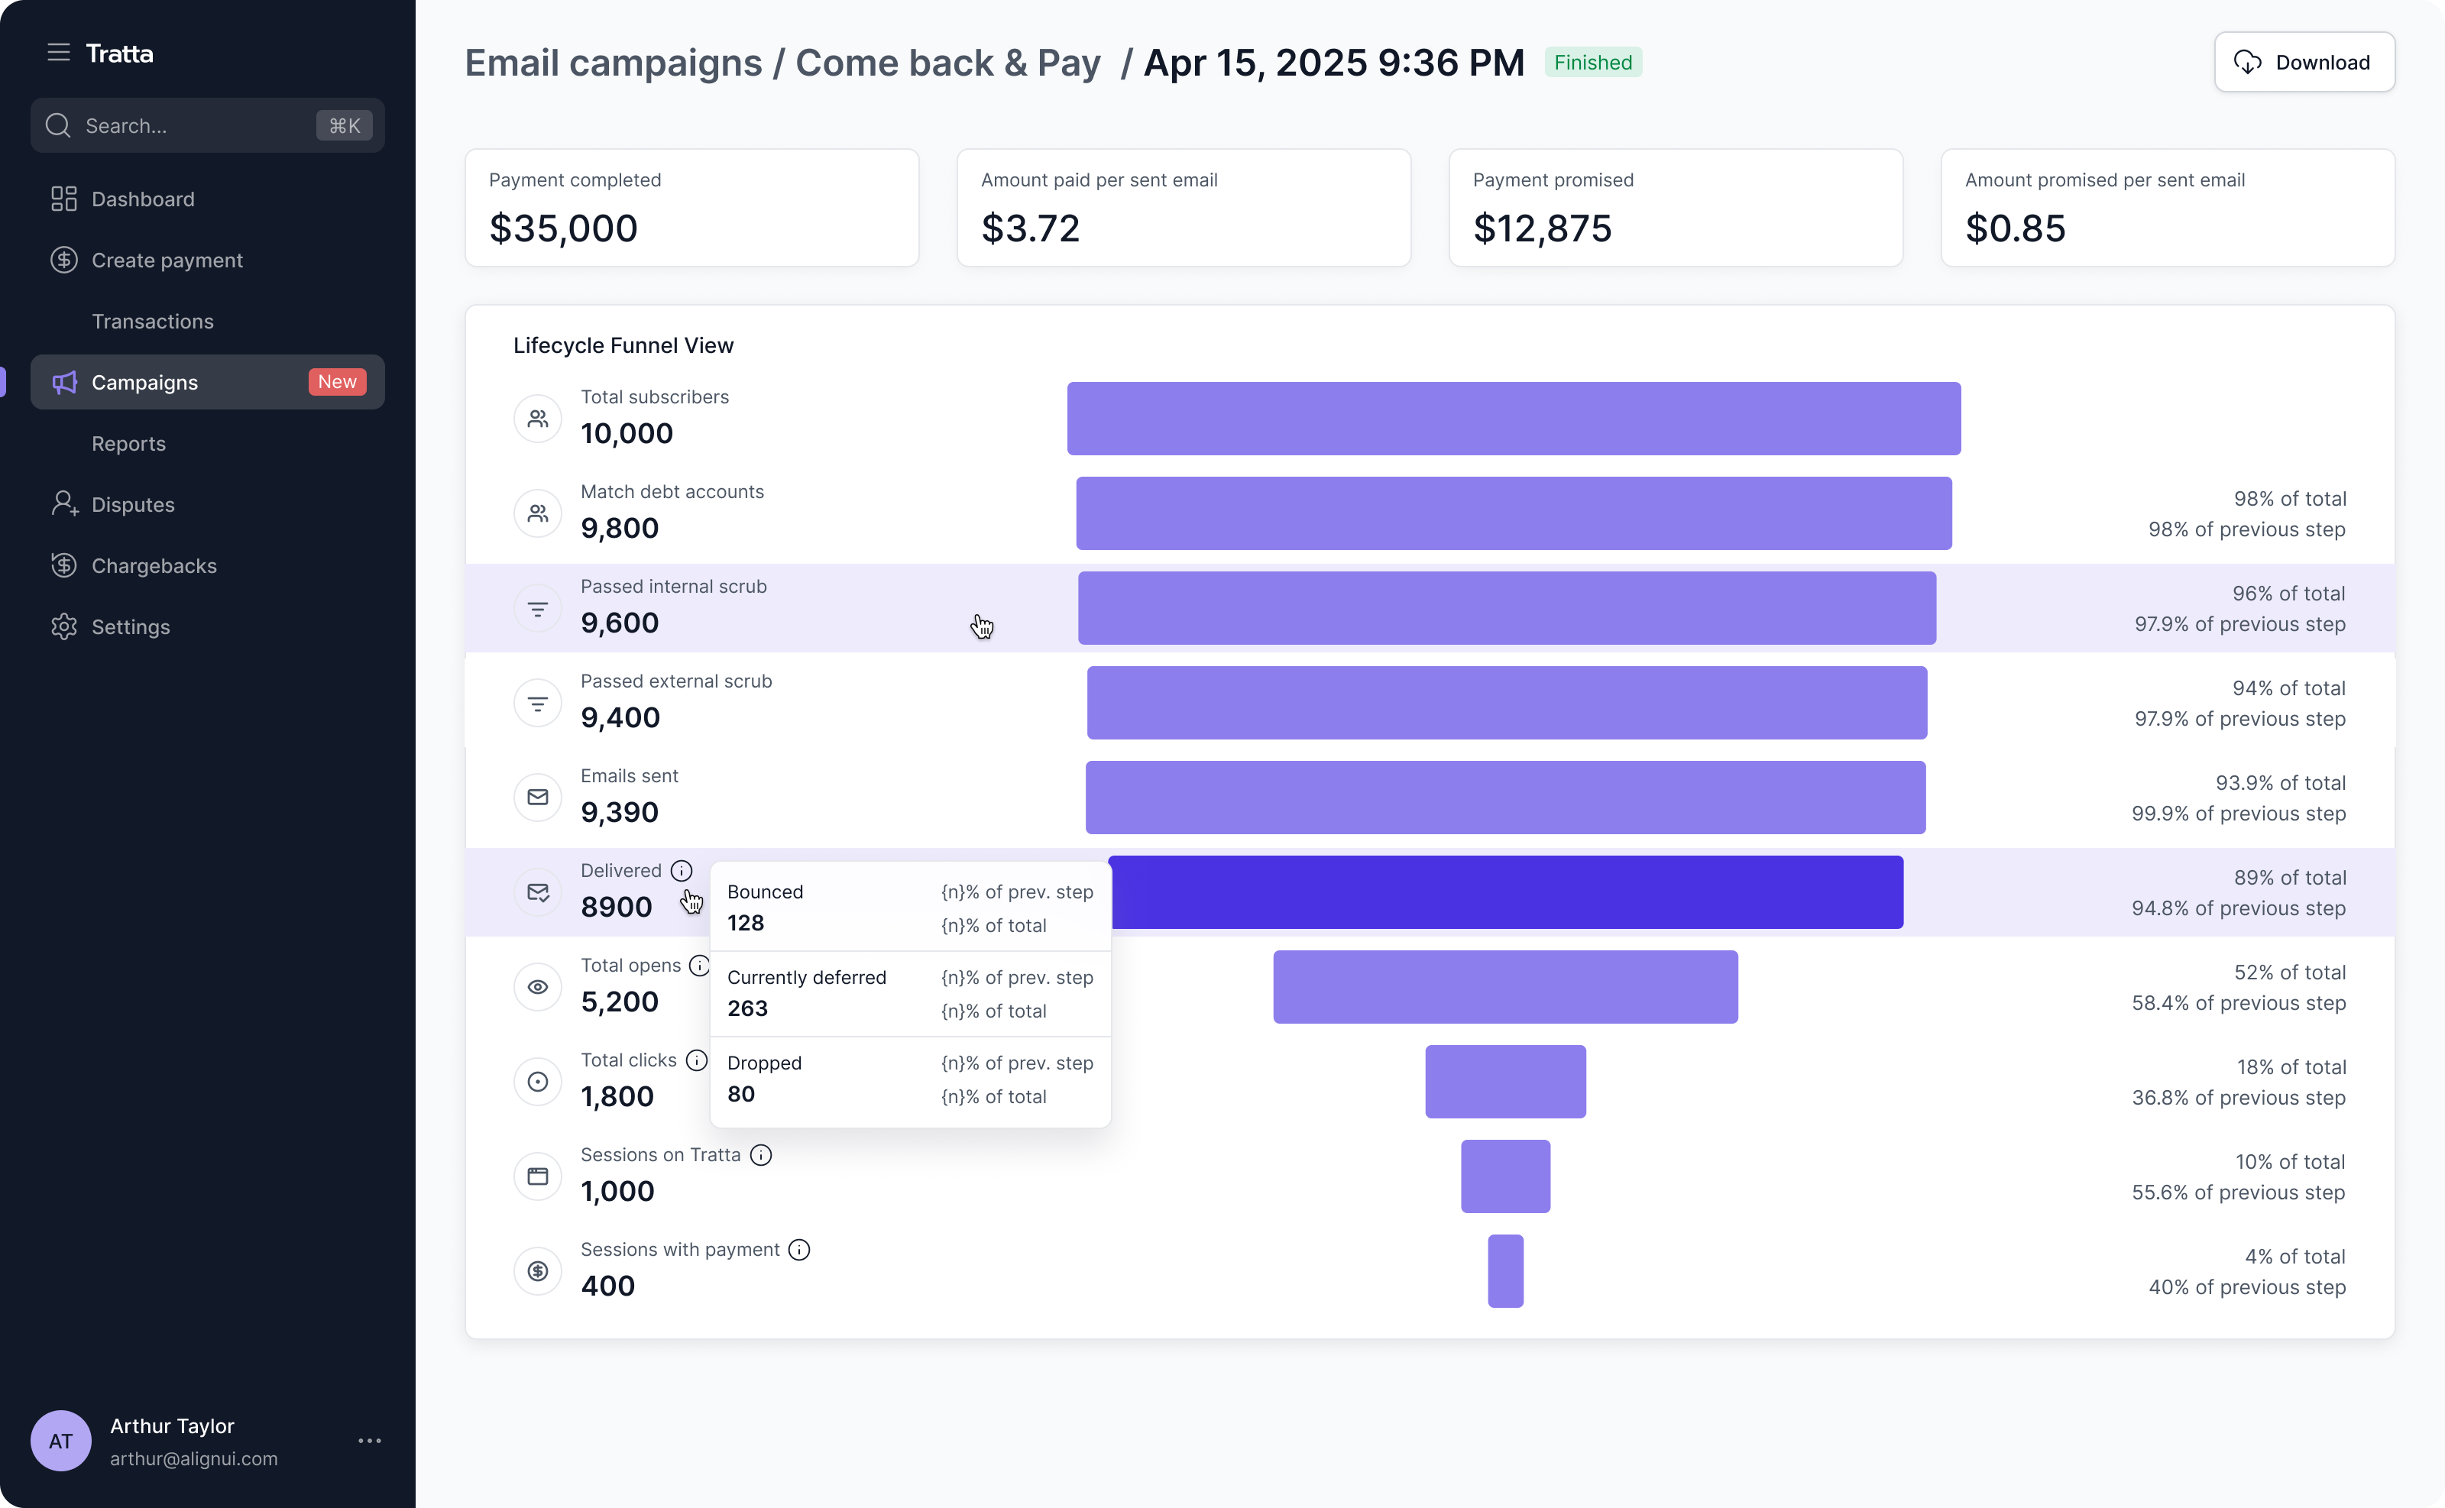The image size is (2445, 1508).
Task: Toggle the hamburger menu next to Tratta
Action: (x=59, y=53)
